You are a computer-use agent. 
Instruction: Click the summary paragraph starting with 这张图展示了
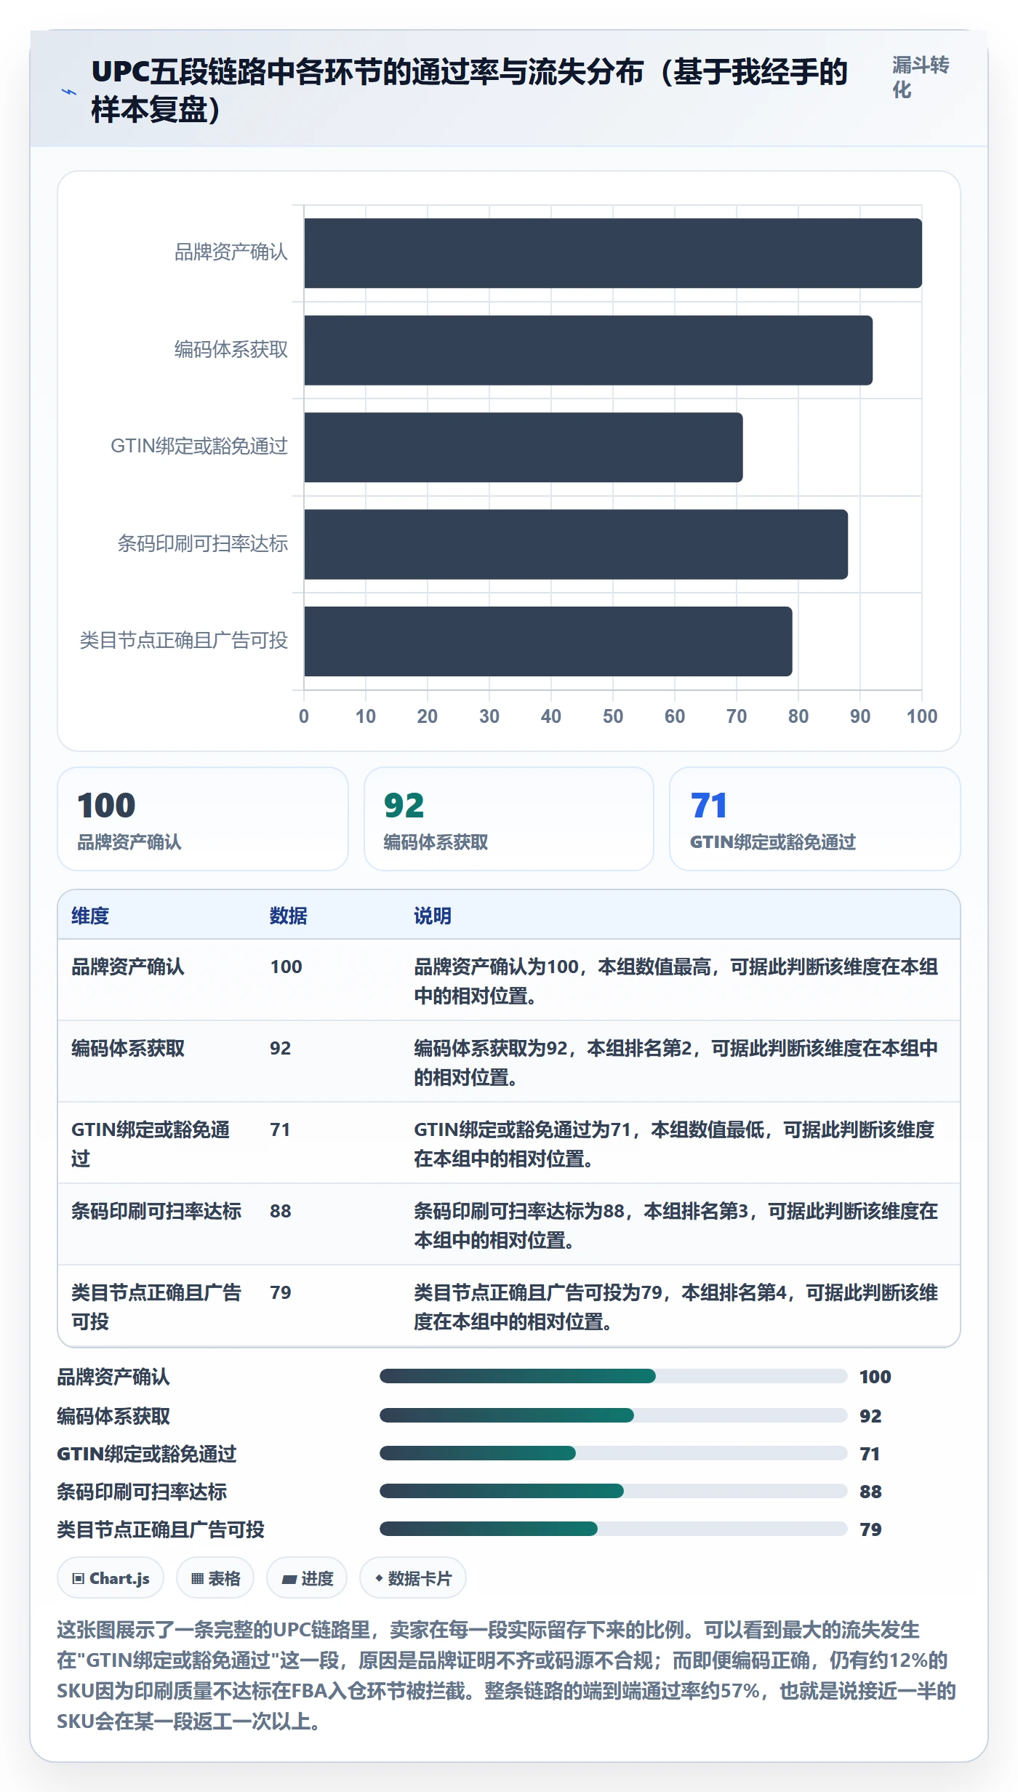[507, 1676]
